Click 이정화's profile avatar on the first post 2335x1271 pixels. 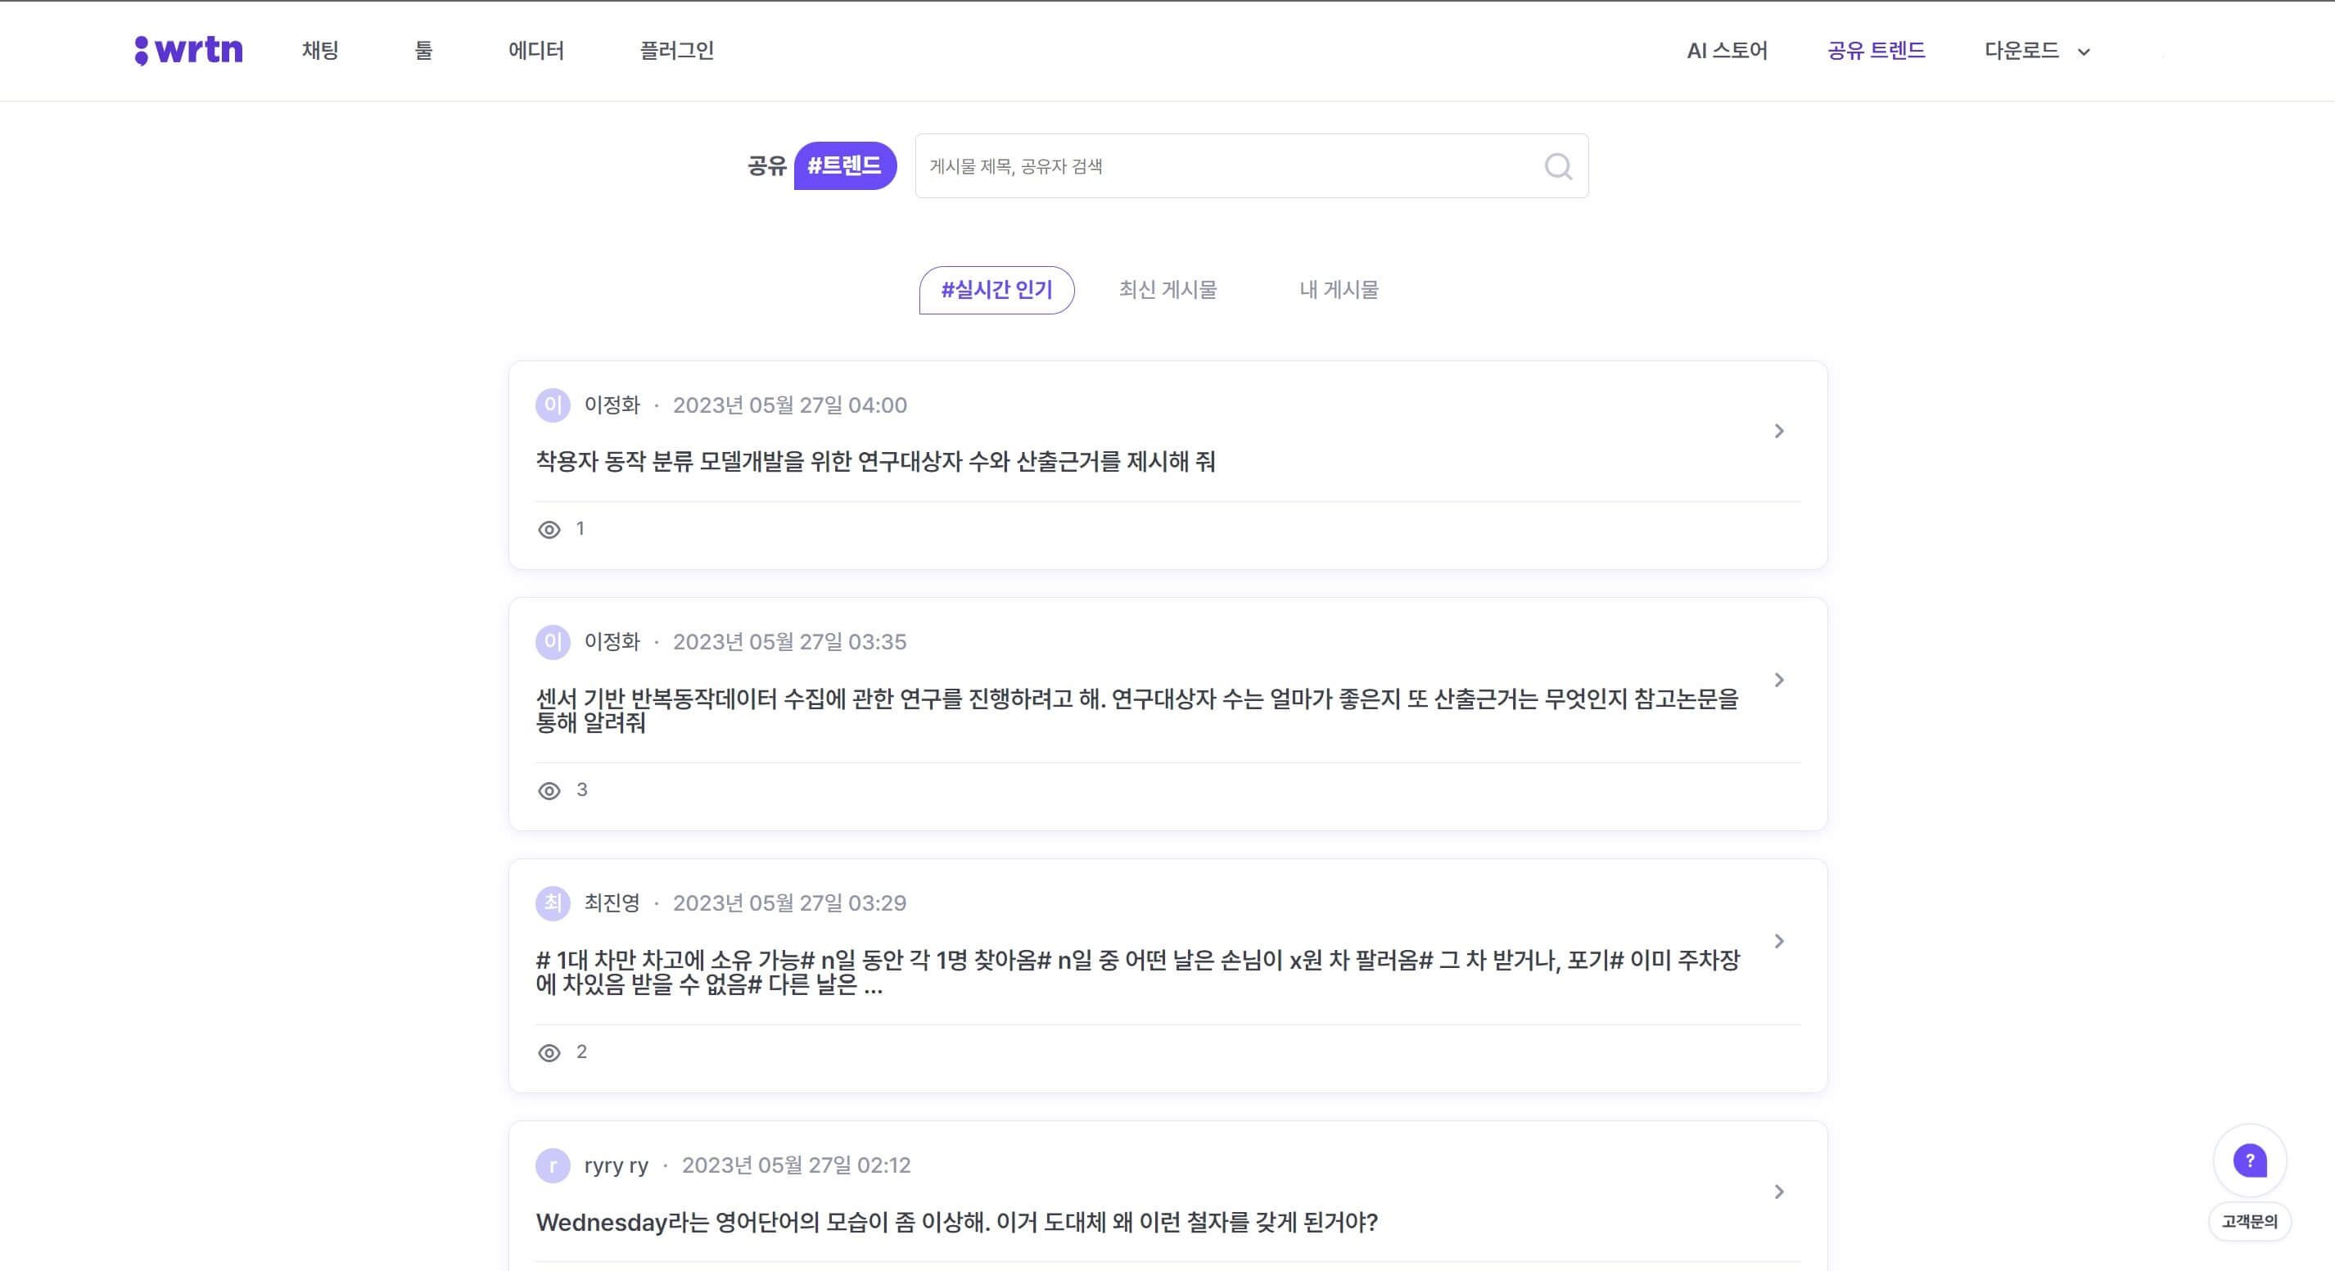coord(553,405)
